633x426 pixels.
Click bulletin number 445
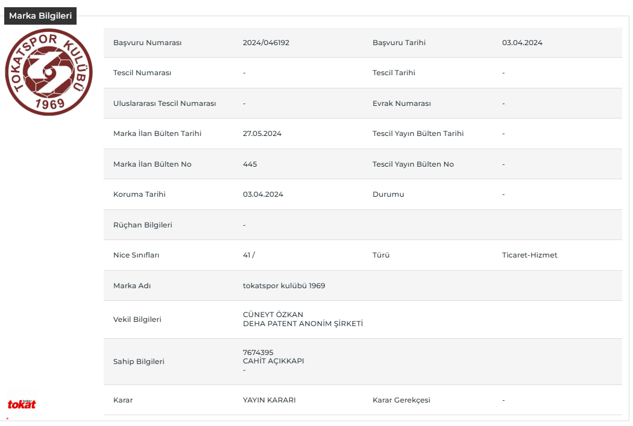tap(250, 164)
